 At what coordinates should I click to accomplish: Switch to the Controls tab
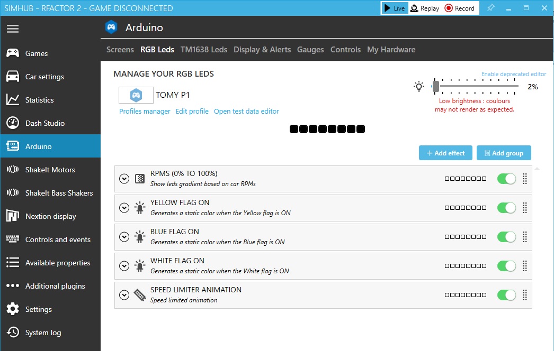pos(345,49)
